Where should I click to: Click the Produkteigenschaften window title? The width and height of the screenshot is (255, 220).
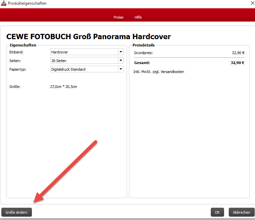27,3
